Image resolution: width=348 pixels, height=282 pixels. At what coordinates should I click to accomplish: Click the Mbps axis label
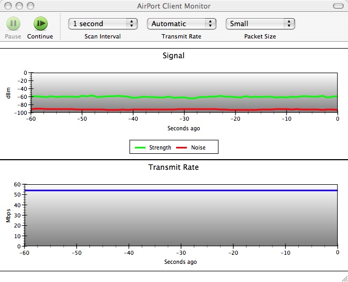8,215
